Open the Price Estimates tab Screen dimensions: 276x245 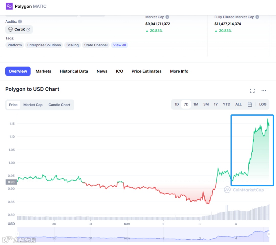146,71
